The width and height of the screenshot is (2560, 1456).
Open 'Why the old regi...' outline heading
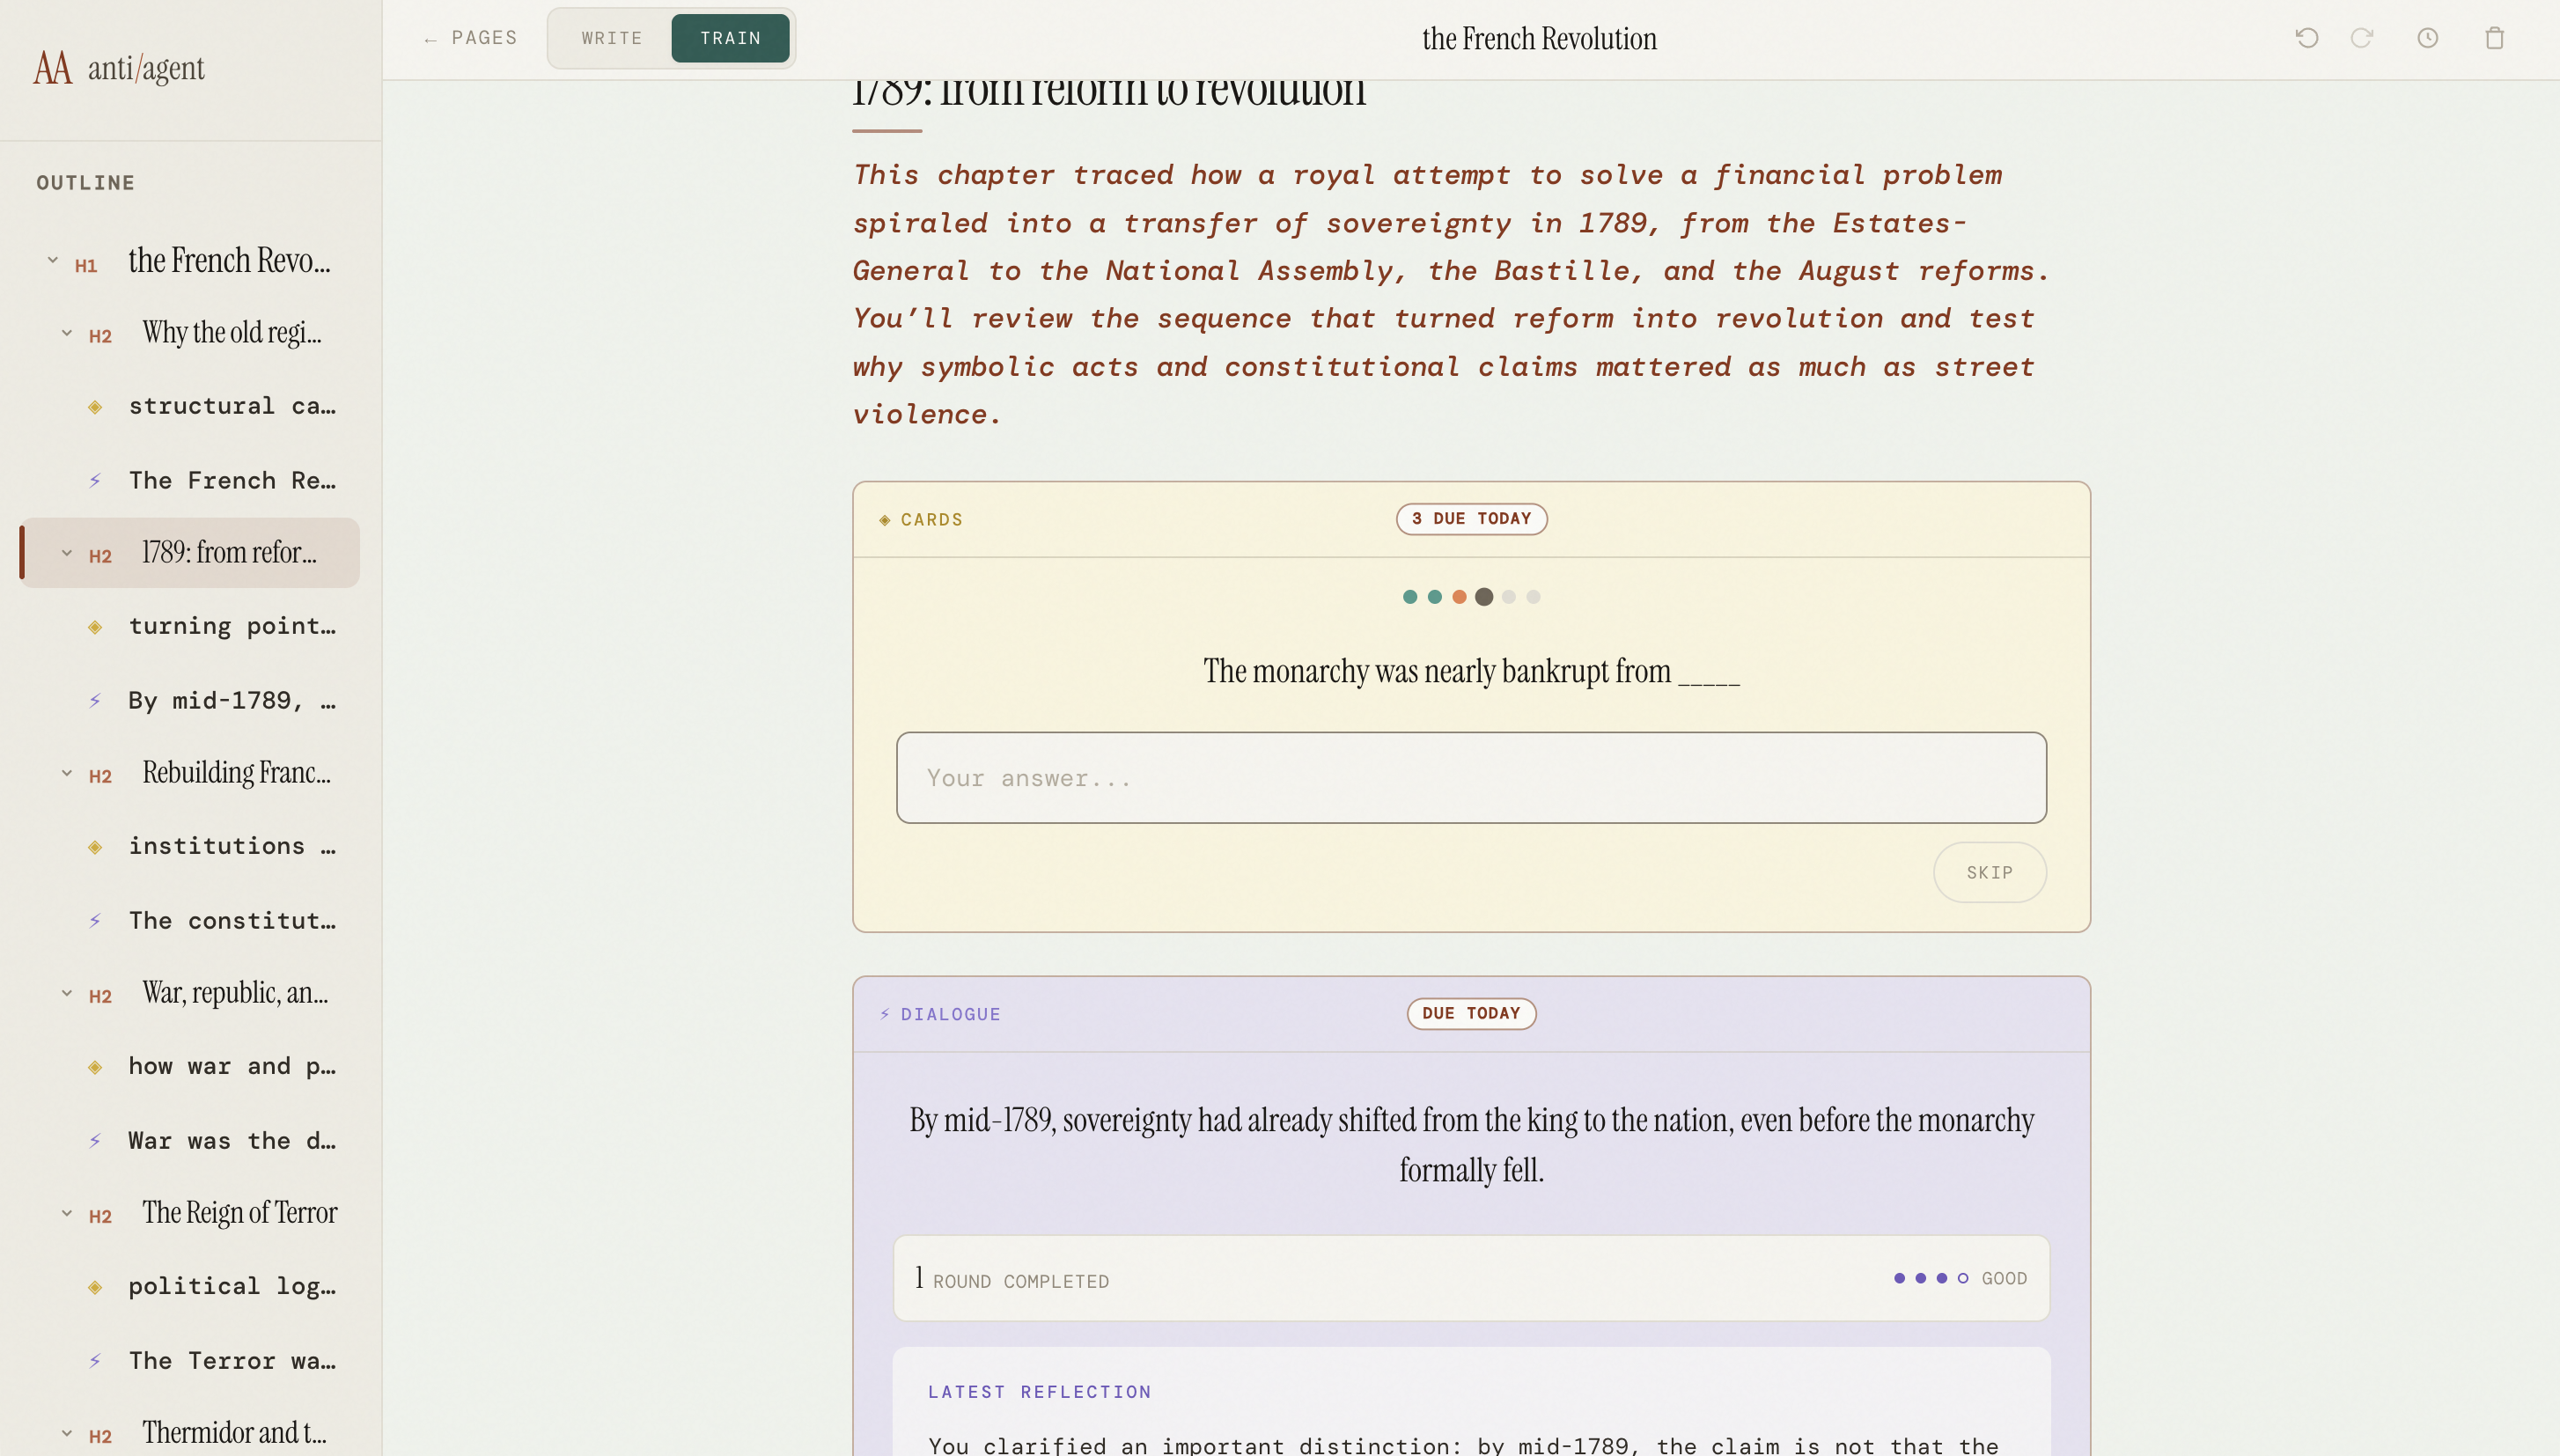click(232, 333)
